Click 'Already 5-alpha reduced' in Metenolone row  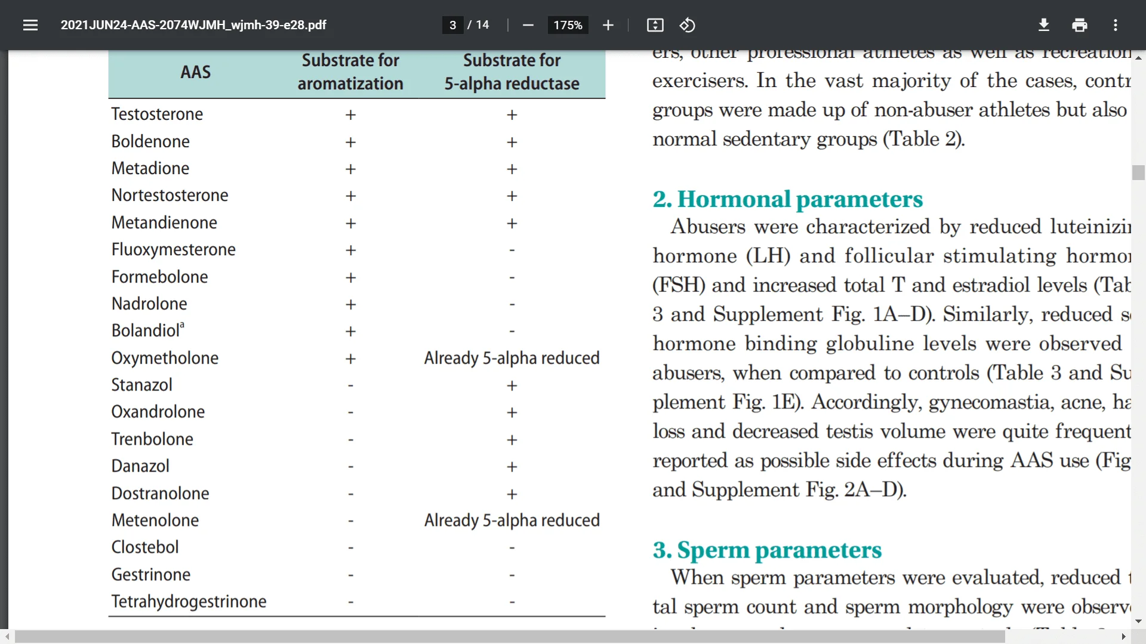[512, 521]
